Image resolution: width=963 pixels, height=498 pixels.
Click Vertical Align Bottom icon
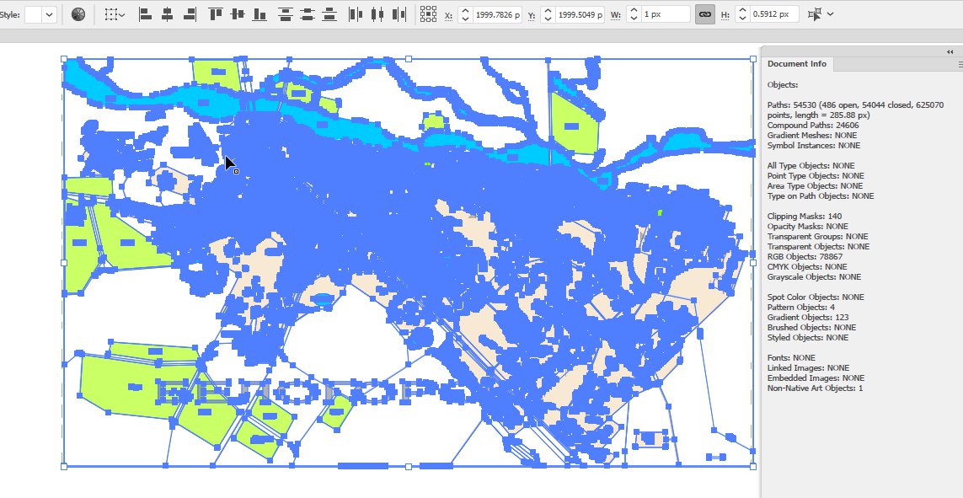(x=260, y=14)
